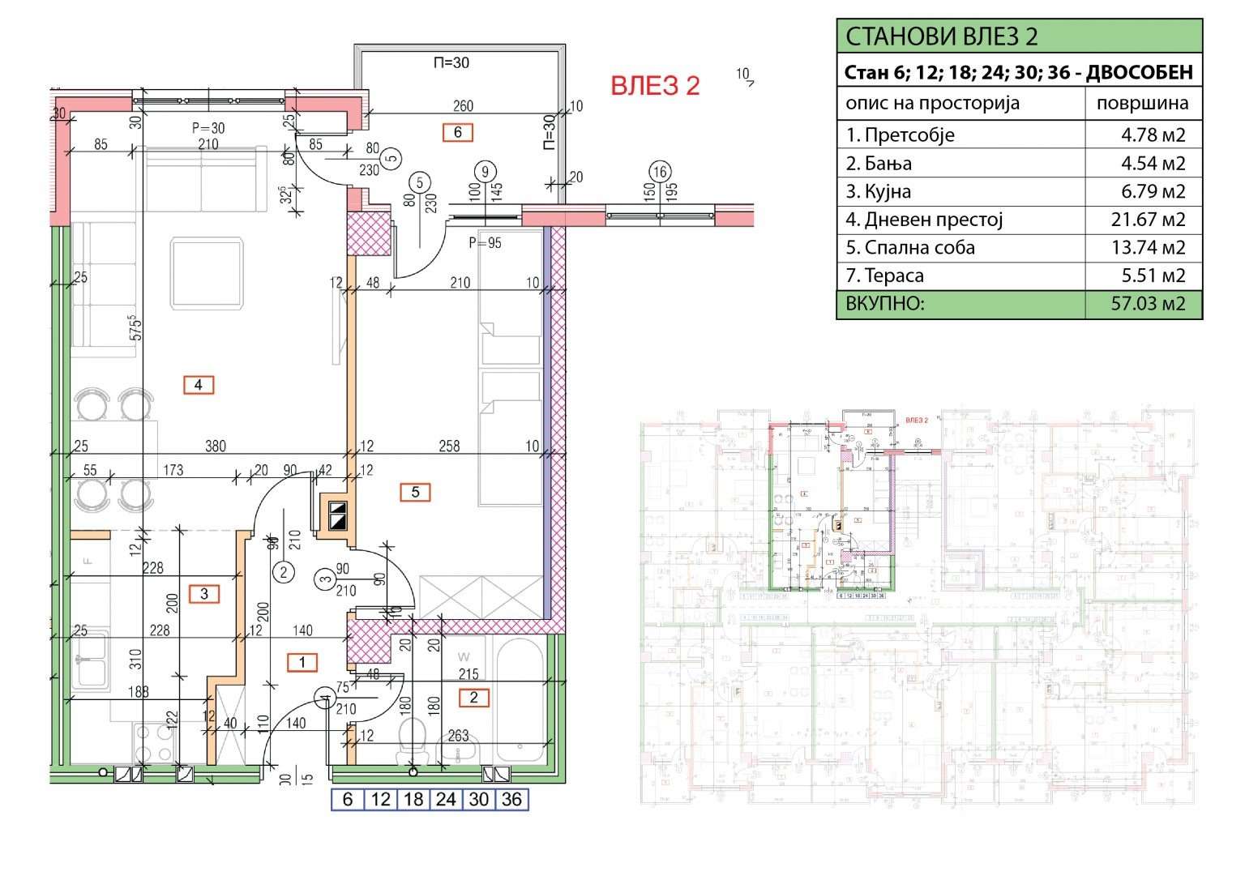This screenshot has height=880, width=1245.
Task: Click the red 'ВЛЕЗ 2' heading
Action: (655, 85)
